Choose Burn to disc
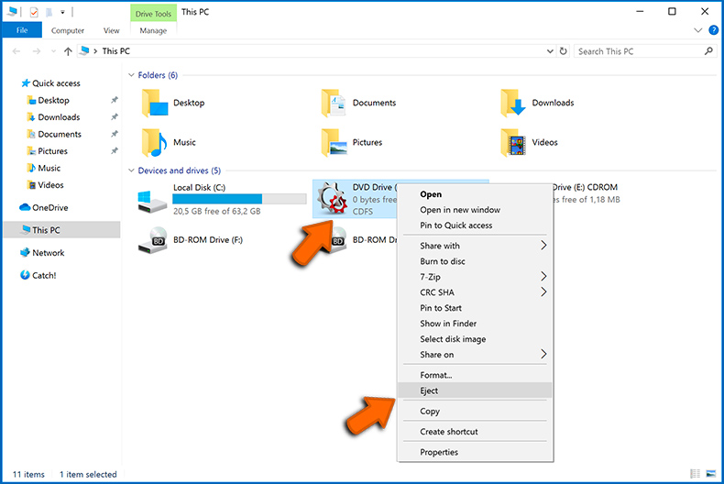Image resolution: width=724 pixels, height=484 pixels. pos(475,261)
